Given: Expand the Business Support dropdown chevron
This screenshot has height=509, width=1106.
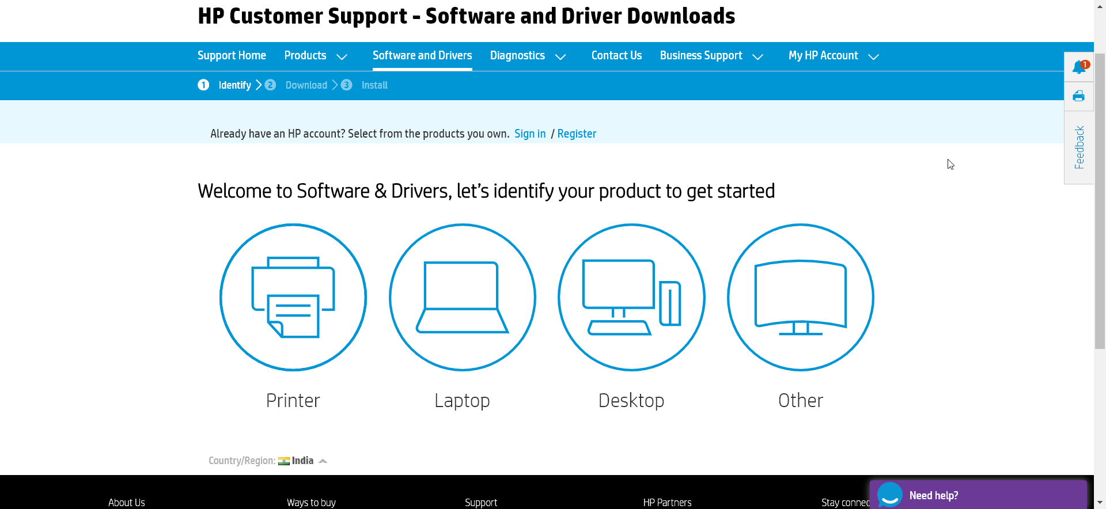Looking at the screenshot, I should tap(758, 57).
